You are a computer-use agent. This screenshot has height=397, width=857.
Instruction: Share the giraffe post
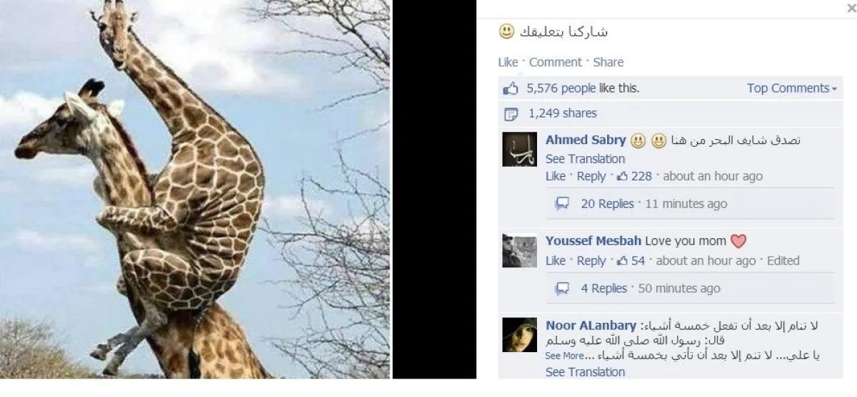[608, 62]
